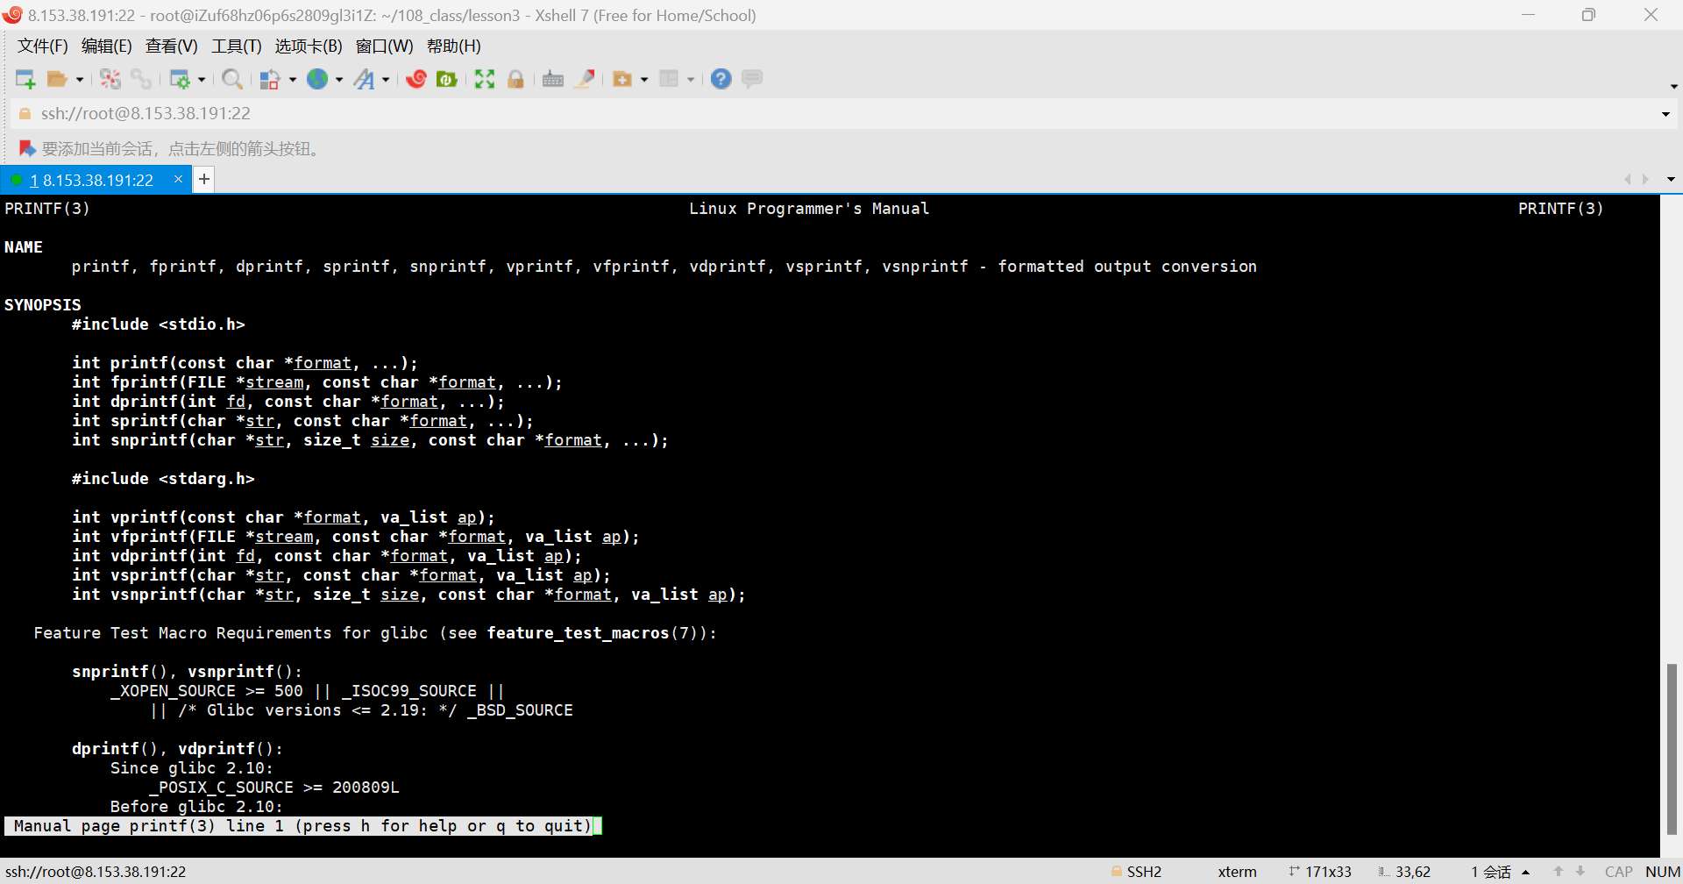This screenshot has height=884, width=1683.
Task: Go to next tab arrow
Action: coord(1645,179)
